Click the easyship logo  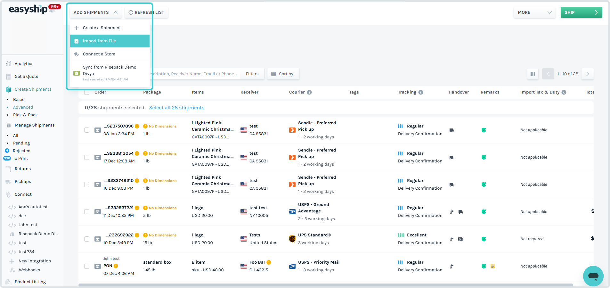28,9
